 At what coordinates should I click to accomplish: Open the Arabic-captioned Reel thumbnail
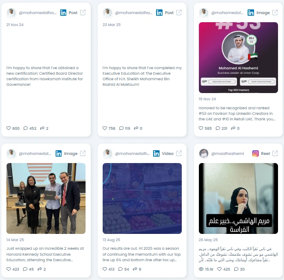point(238,198)
